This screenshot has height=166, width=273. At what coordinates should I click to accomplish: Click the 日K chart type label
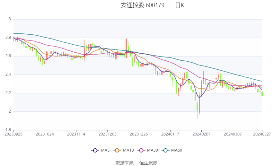(x=180, y=5)
